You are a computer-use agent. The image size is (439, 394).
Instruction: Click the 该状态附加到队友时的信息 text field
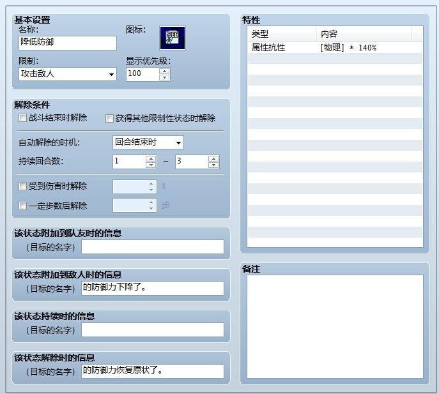(153, 247)
